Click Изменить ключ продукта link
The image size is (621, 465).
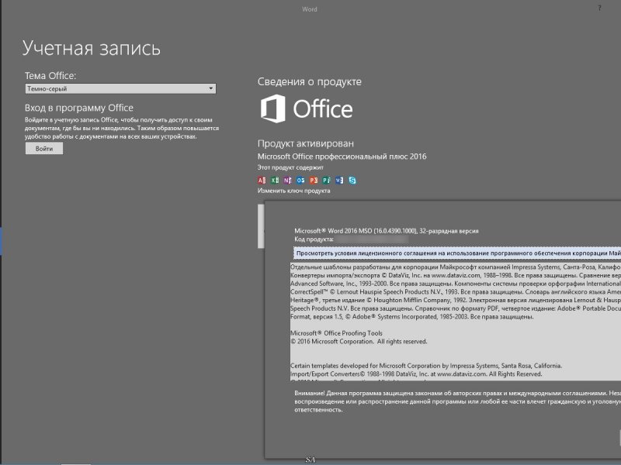[293, 191]
